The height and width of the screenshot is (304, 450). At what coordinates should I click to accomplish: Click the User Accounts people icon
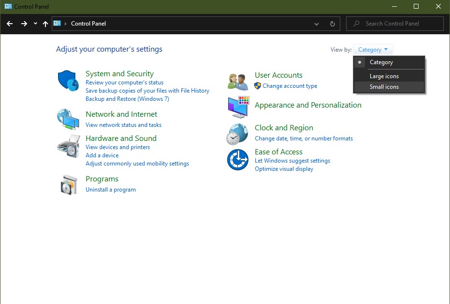(238, 82)
